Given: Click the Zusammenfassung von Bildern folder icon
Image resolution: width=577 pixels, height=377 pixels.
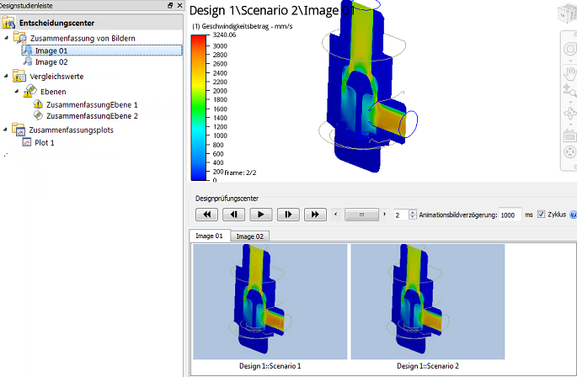Looking at the screenshot, I should [x=19, y=38].
